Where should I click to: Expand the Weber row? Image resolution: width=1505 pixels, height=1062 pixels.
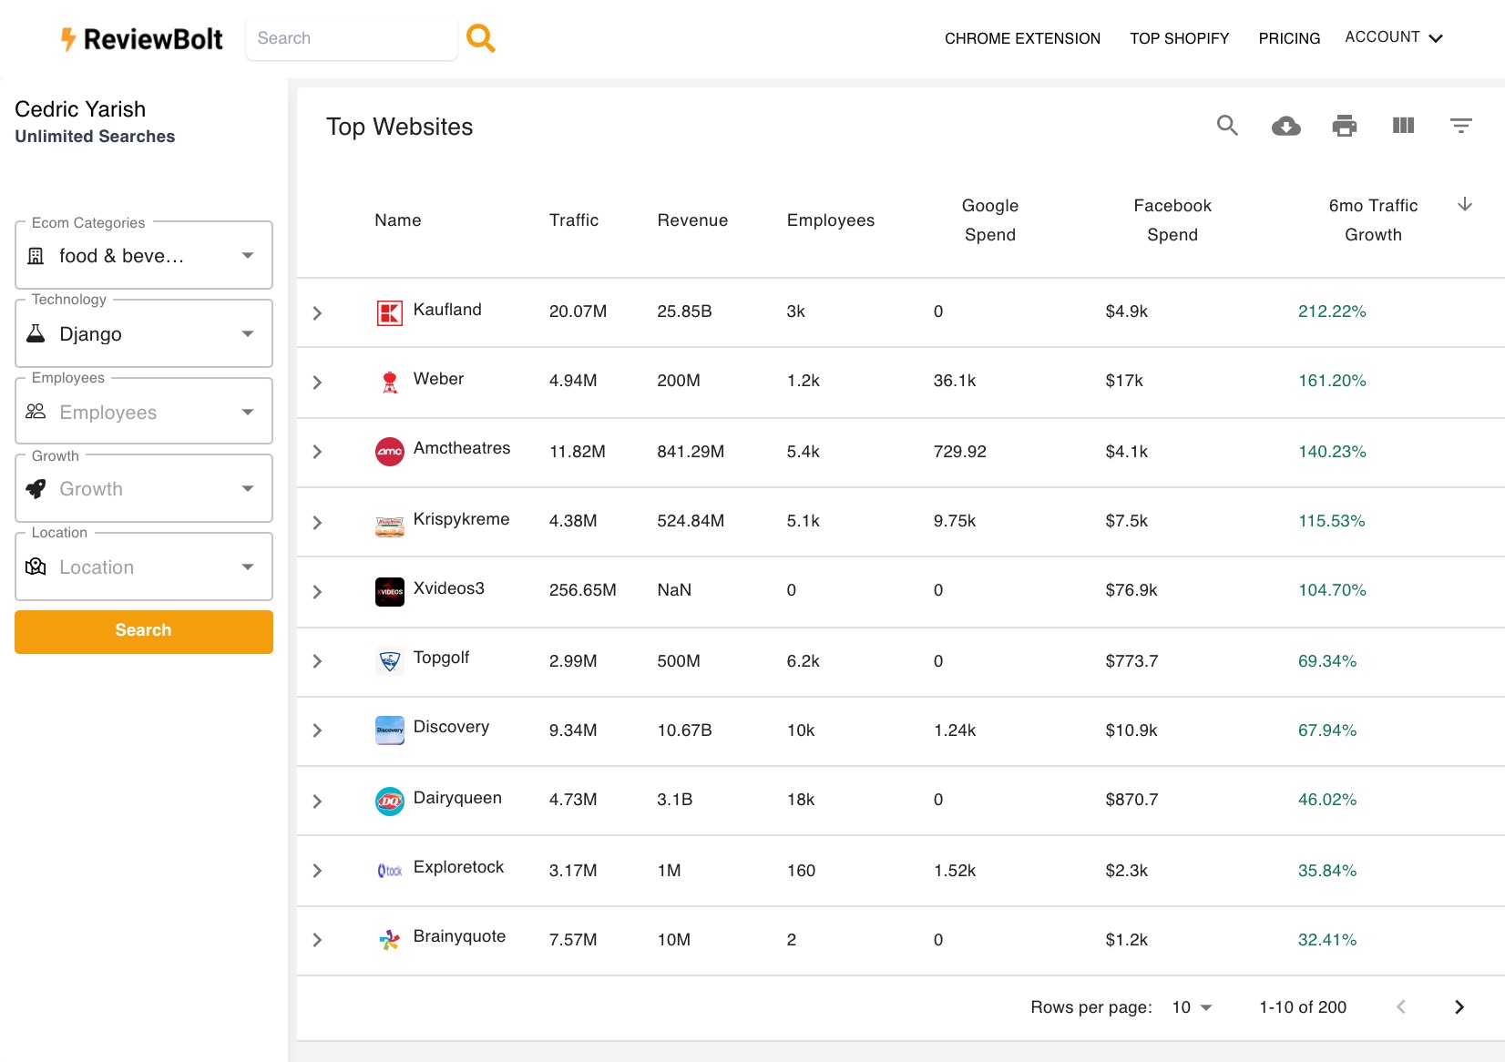[317, 383]
